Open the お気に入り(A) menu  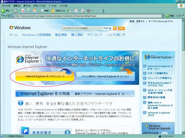click(x=39, y=6)
